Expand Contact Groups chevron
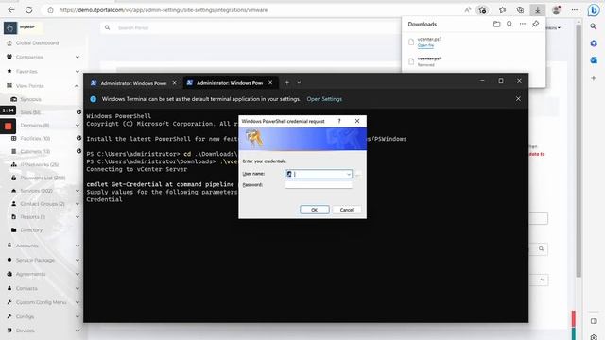 click(x=78, y=204)
